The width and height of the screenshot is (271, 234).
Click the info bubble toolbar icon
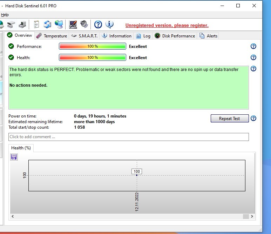pos(109,24)
